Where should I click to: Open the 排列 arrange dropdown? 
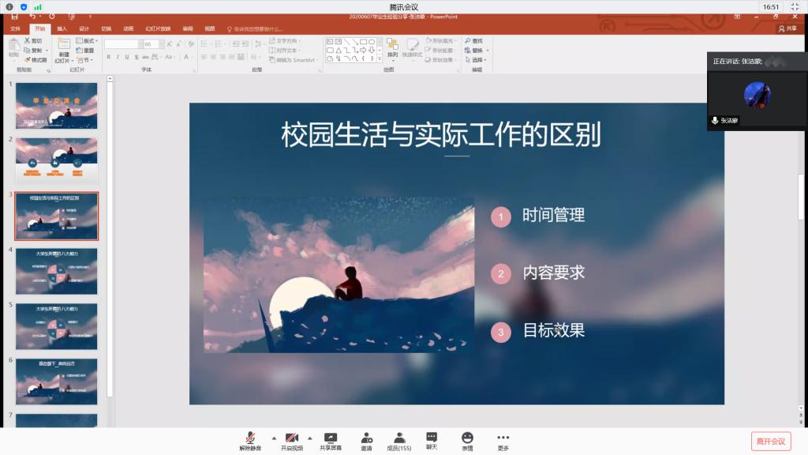pos(393,48)
